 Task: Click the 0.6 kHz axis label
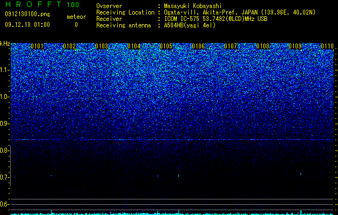tap(4, 204)
